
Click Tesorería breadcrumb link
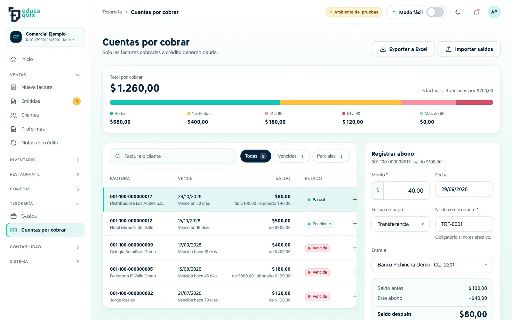(112, 12)
